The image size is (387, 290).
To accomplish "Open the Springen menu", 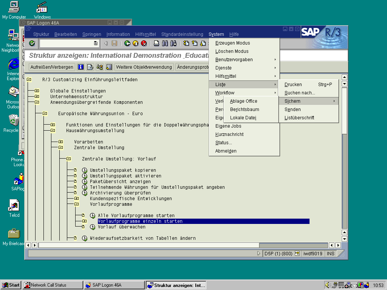I will [91, 34].
